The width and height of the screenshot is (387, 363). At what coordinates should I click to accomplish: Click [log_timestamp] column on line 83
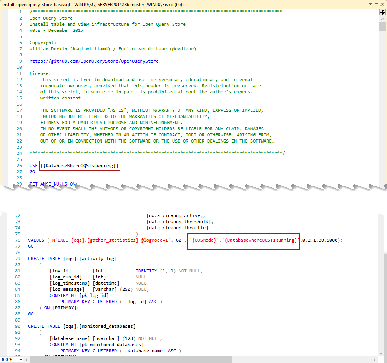pos(70,283)
